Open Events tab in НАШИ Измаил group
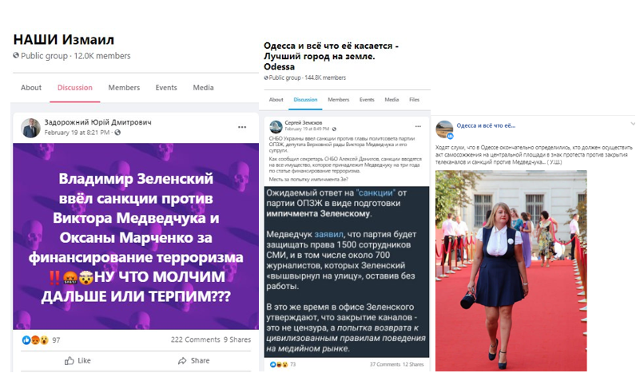The image size is (636, 381). [x=166, y=88]
